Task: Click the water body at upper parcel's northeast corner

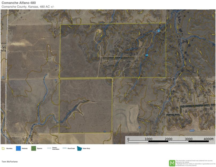Action: [x=159, y=31]
